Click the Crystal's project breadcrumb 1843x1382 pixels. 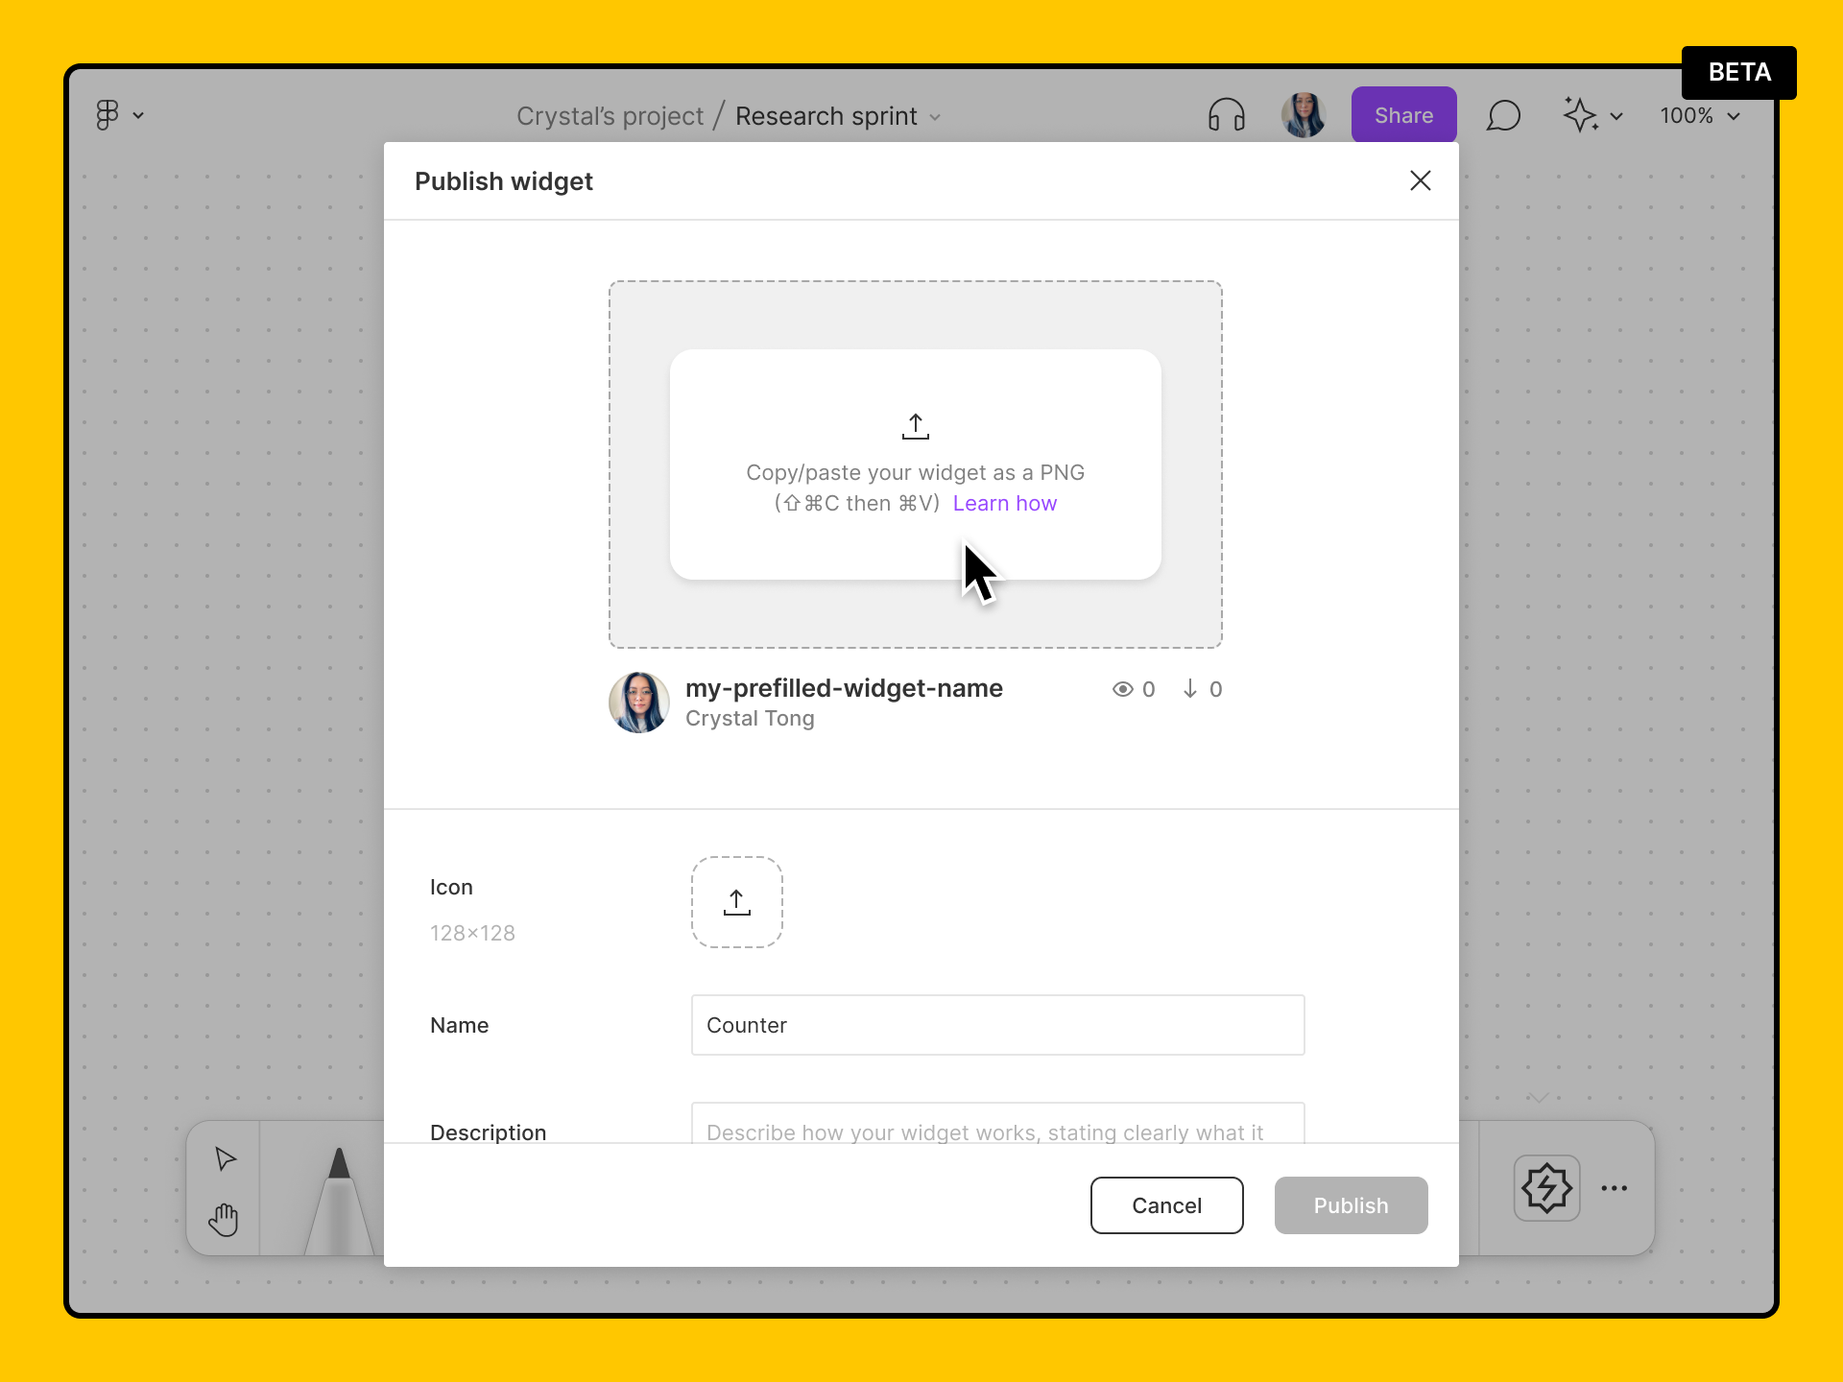[x=610, y=116]
